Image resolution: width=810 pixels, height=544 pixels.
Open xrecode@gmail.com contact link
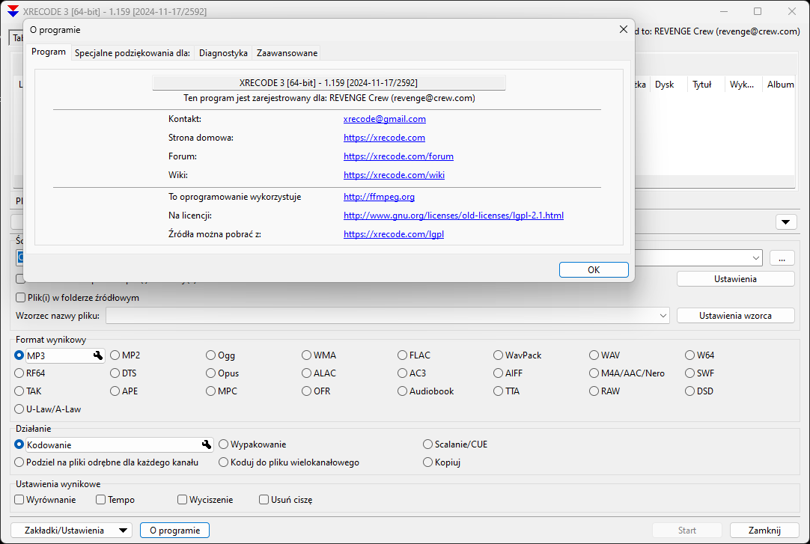click(384, 119)
